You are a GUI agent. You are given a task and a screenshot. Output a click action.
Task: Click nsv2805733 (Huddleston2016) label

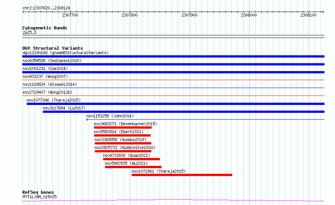coord(125,147)
